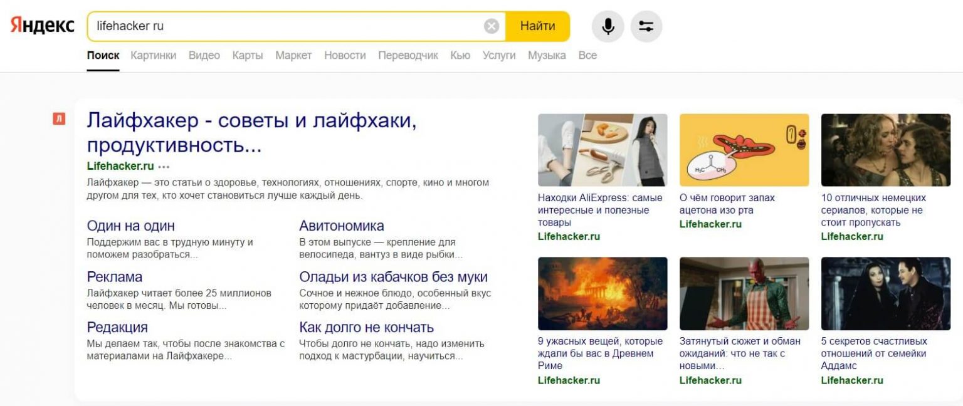
Task: Open Оладьи из кабачков без муки link
Action: point(393,277)
